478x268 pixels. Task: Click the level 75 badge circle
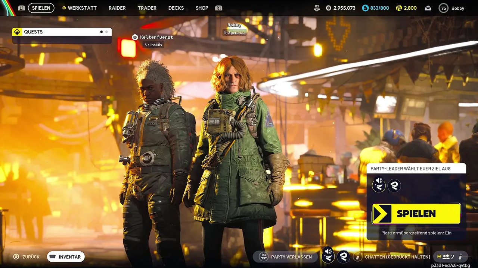coord(444,8)
